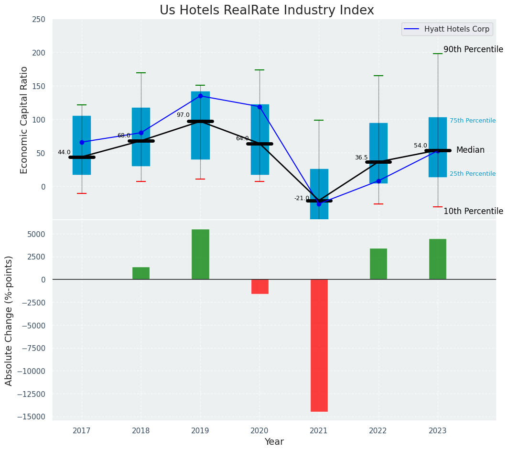The width and height of the screenshot is (508, 451).
Task: Select the green 2023 absolute change bar
Action: pyautogui.click(x=437, y=259)
